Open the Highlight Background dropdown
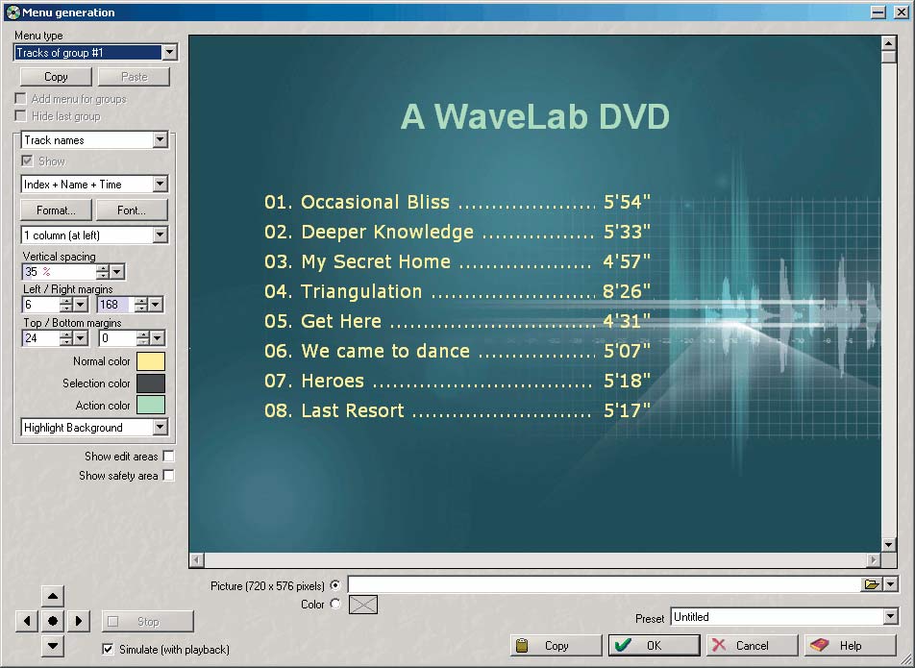The height and width of the screenshot is (668, 915). click(160, 428)
